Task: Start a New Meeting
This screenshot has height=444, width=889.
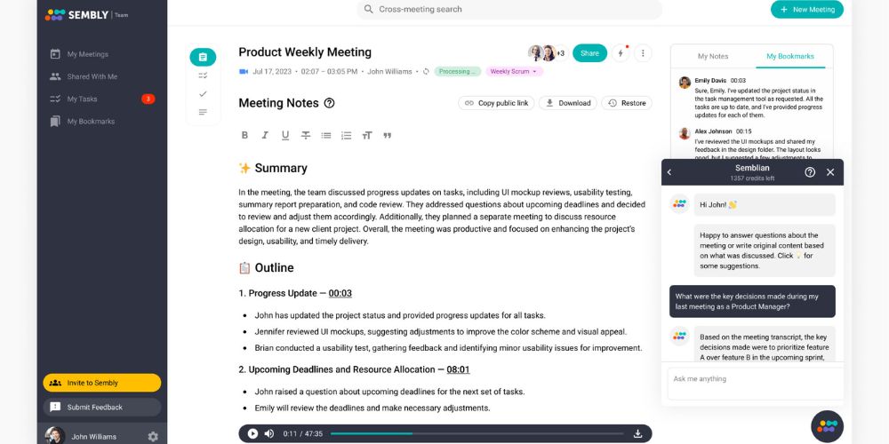Action: click(x=807, y=10)
